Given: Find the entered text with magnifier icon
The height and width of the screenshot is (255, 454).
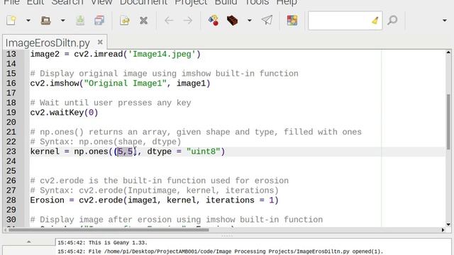Looking at the screenshot, I should point(392,21).
